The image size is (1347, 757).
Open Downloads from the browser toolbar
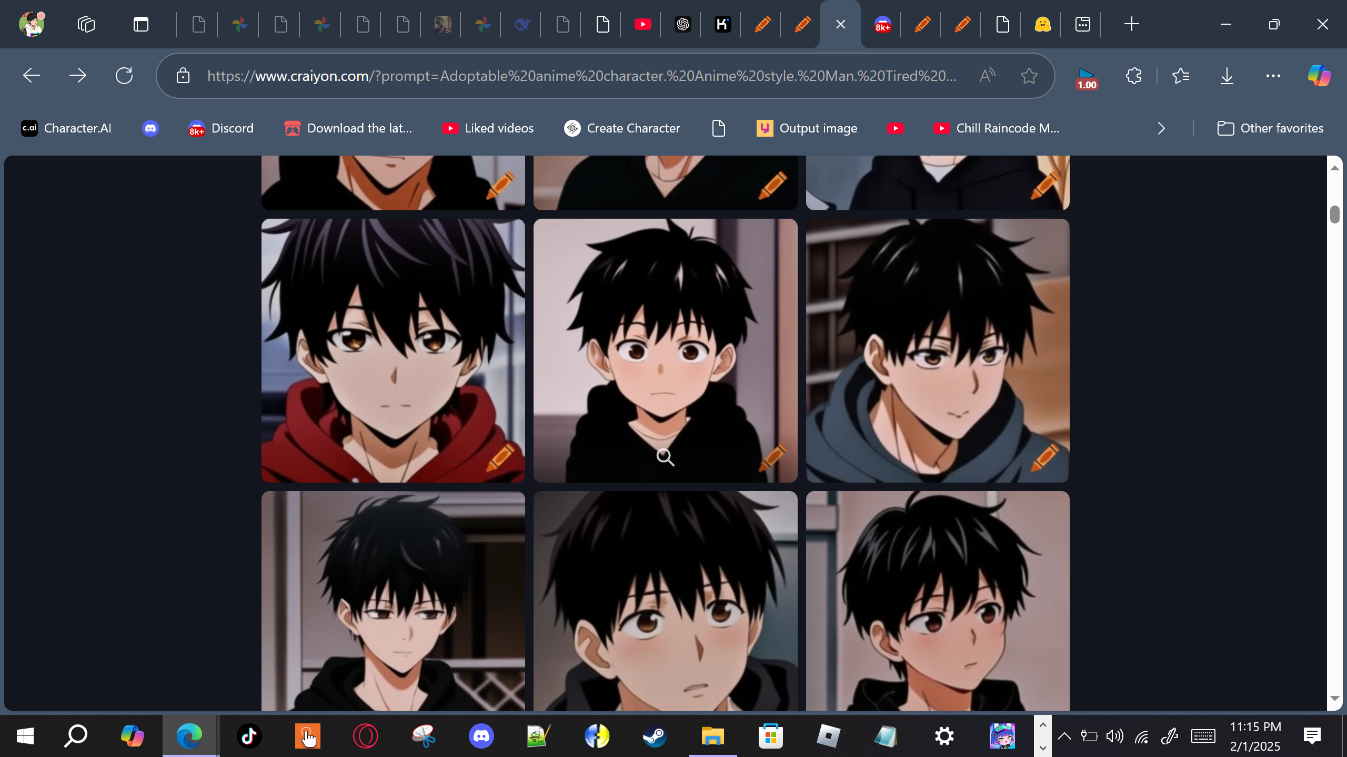coord(1227,76)
